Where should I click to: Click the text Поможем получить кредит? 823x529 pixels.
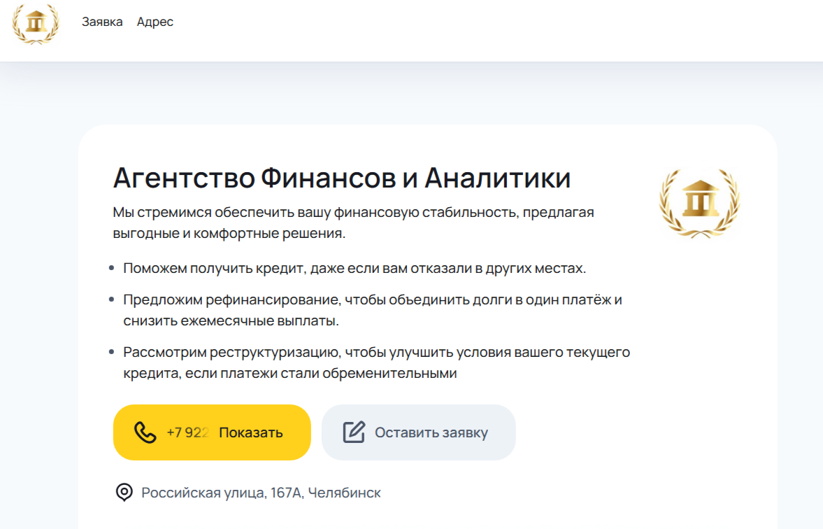click(213, 268)
